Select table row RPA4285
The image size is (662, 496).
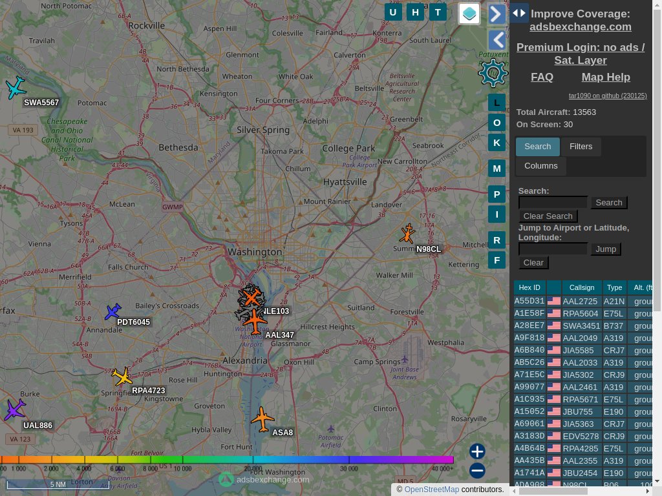pos(583,448)
